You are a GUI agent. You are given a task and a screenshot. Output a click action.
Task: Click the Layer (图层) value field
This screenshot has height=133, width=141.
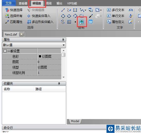49,62
